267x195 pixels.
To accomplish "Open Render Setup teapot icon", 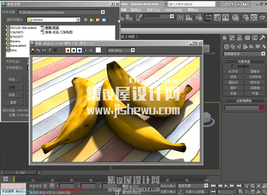I will click(245, 17).
